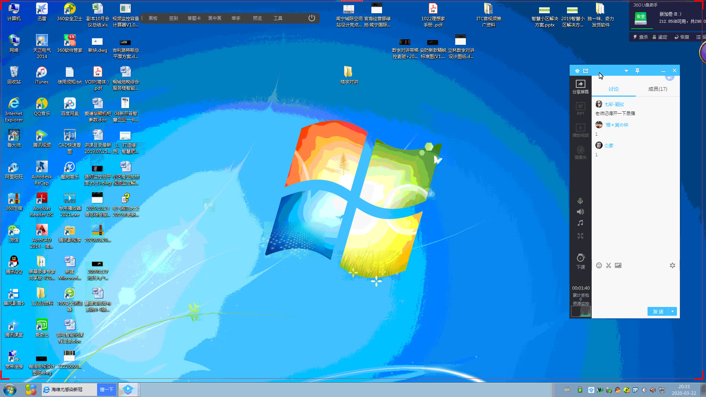Select the 迅雷 desktop icon
This screenshot has width=706, height=397.
pos(42,12)
